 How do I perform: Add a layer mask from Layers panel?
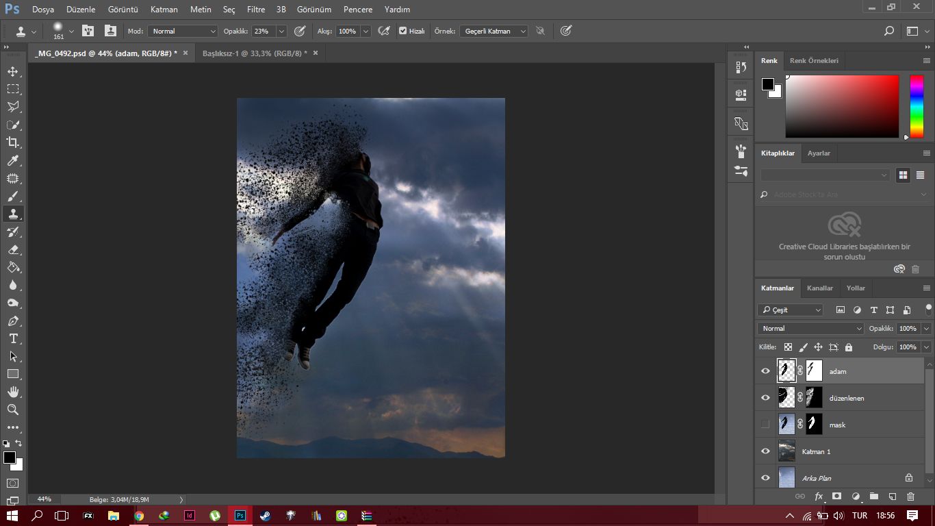(836, 497)
